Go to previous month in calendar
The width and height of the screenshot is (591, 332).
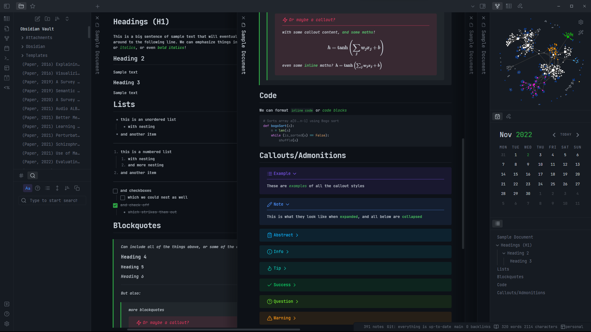554,135
